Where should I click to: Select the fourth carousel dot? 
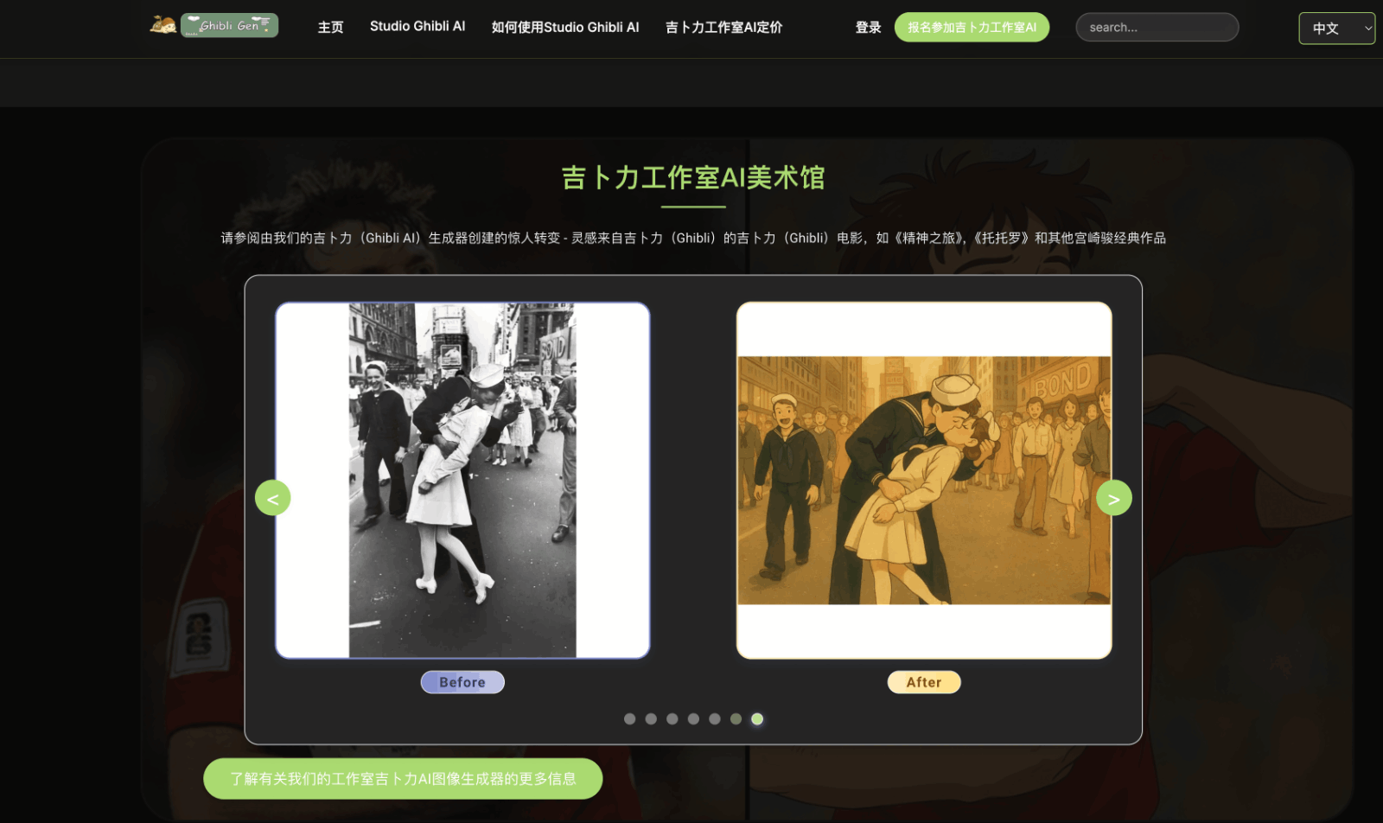(693, 719)
